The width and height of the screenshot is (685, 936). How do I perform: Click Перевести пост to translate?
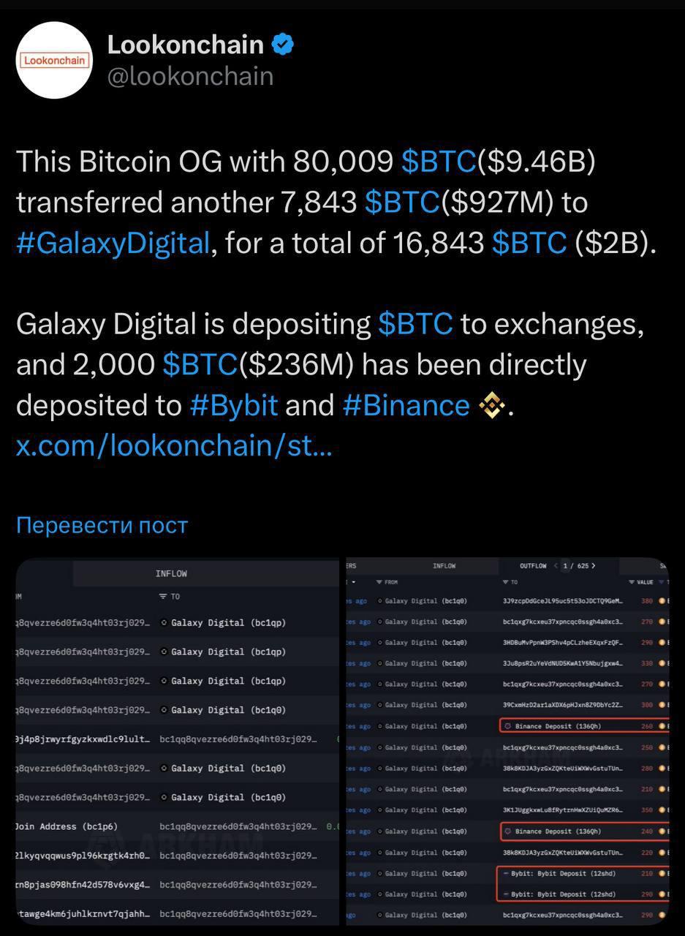tap(102, 525)
